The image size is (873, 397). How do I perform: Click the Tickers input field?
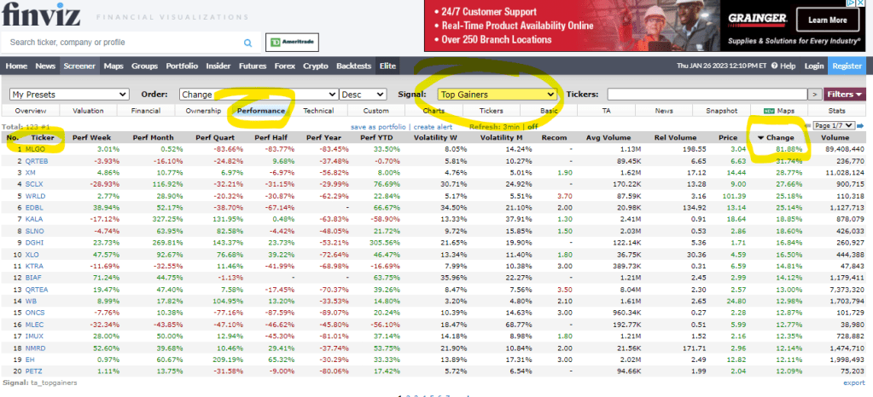704,94
